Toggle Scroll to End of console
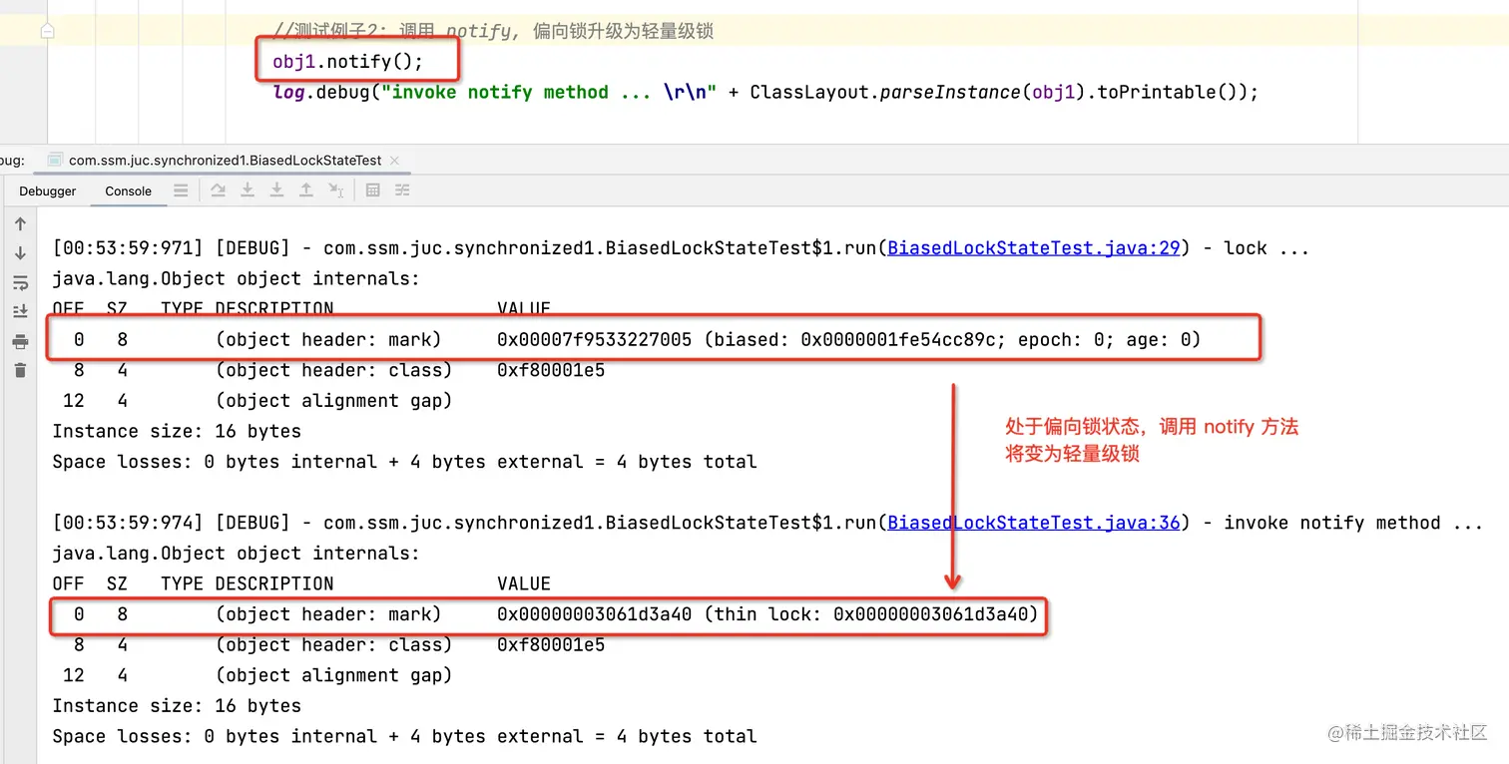Viewport: 1509px width, 764px height. point(20,312)
